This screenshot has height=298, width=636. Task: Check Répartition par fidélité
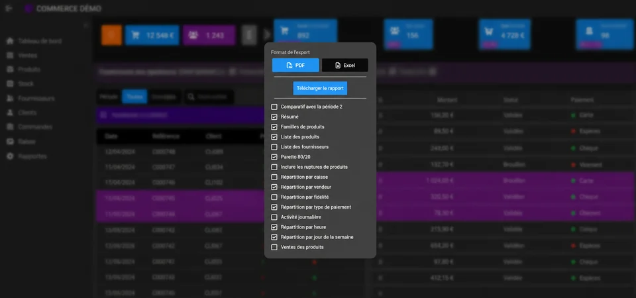[274, 197]
